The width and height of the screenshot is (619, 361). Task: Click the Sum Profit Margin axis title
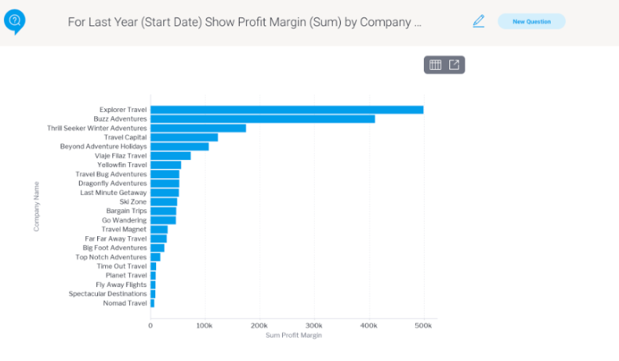[294, 335]
